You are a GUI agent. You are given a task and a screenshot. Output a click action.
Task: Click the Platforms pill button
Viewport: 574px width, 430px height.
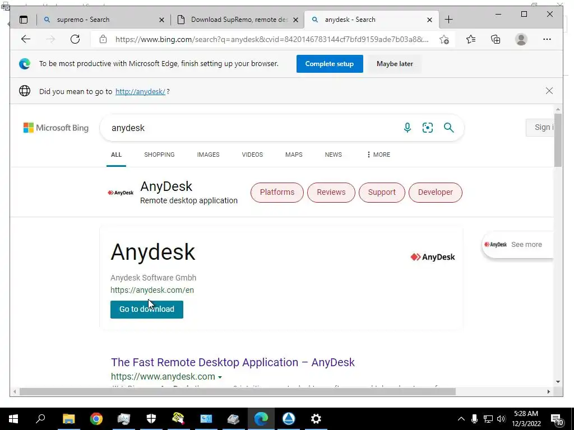(277, 193)
